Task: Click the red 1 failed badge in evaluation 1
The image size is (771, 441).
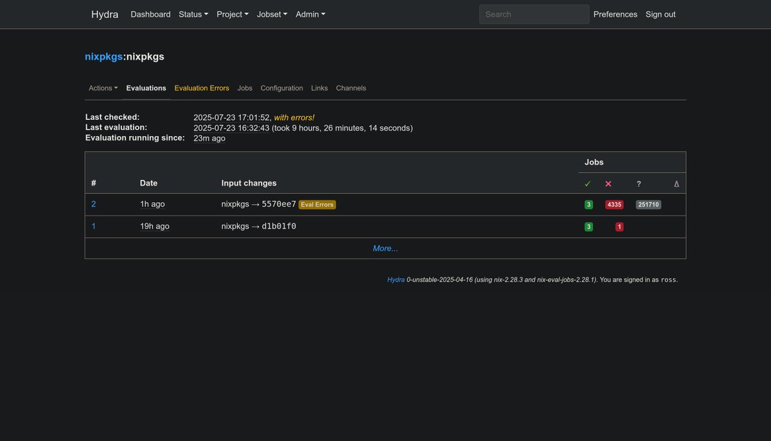Action: pyautogui.click(x=619, y=227)
